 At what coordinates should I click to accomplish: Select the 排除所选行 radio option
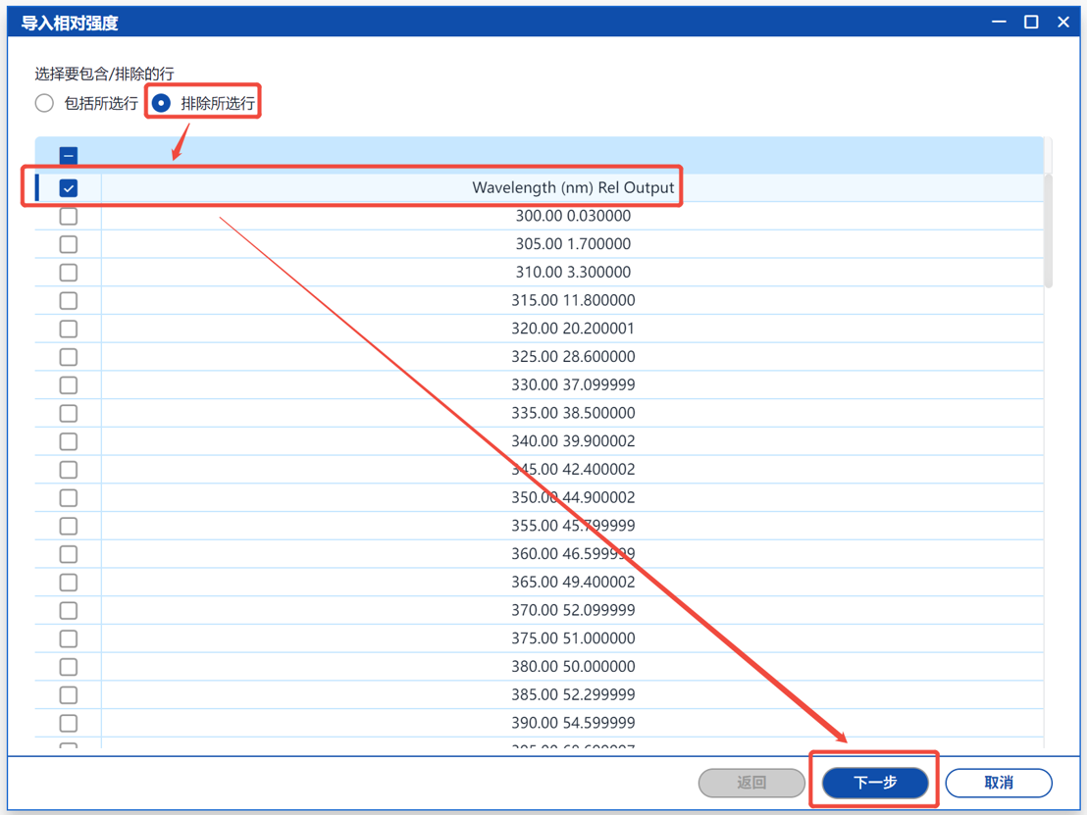coord(162,103)
